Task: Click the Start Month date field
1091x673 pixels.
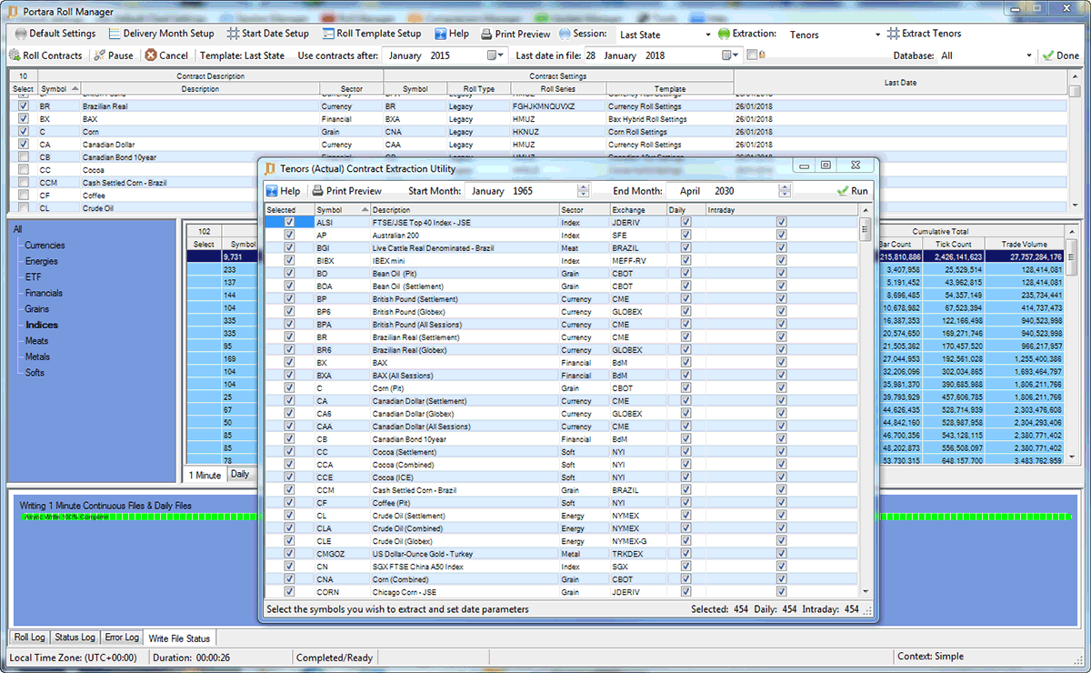Action: pyautogui.click(x=526, y=191)
